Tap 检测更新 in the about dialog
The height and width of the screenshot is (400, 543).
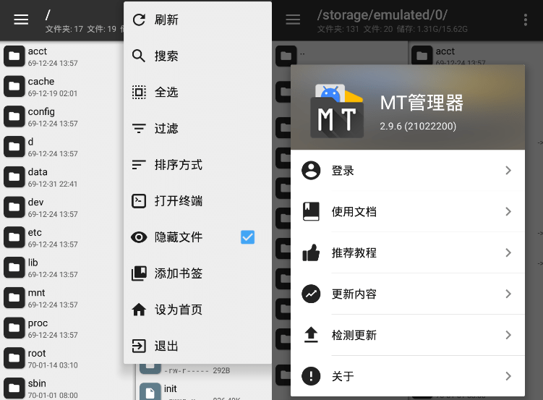408,335
